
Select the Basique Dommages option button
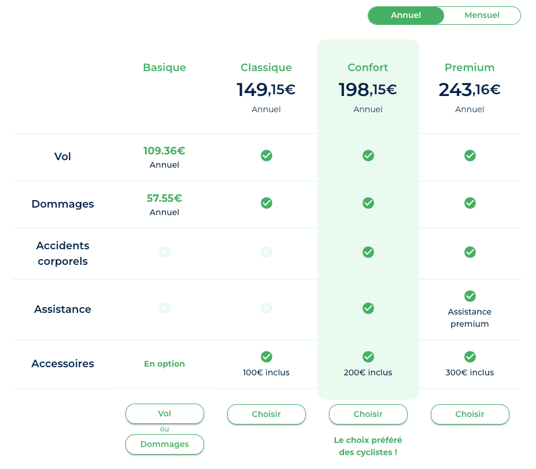pos(165,444)
